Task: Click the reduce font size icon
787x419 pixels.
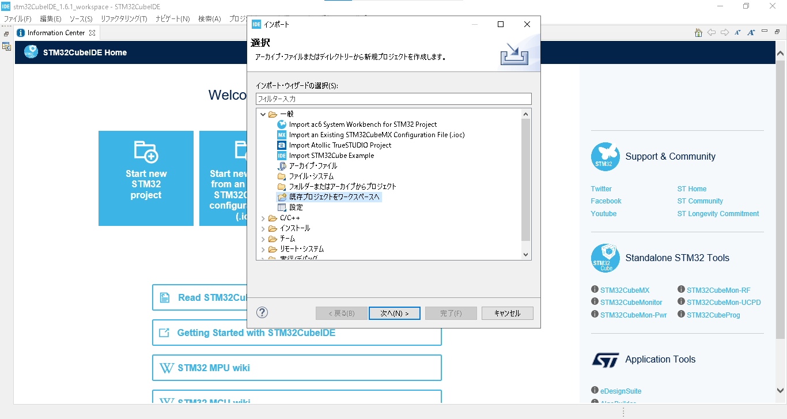Action: (737, 33)
